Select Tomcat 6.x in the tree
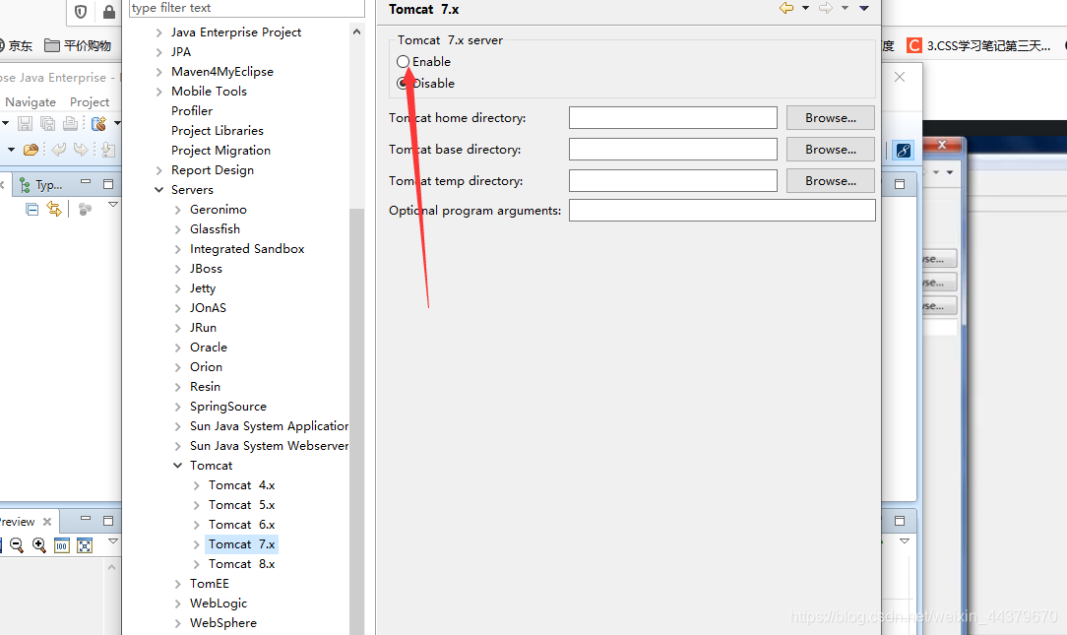 pos(241,525)
